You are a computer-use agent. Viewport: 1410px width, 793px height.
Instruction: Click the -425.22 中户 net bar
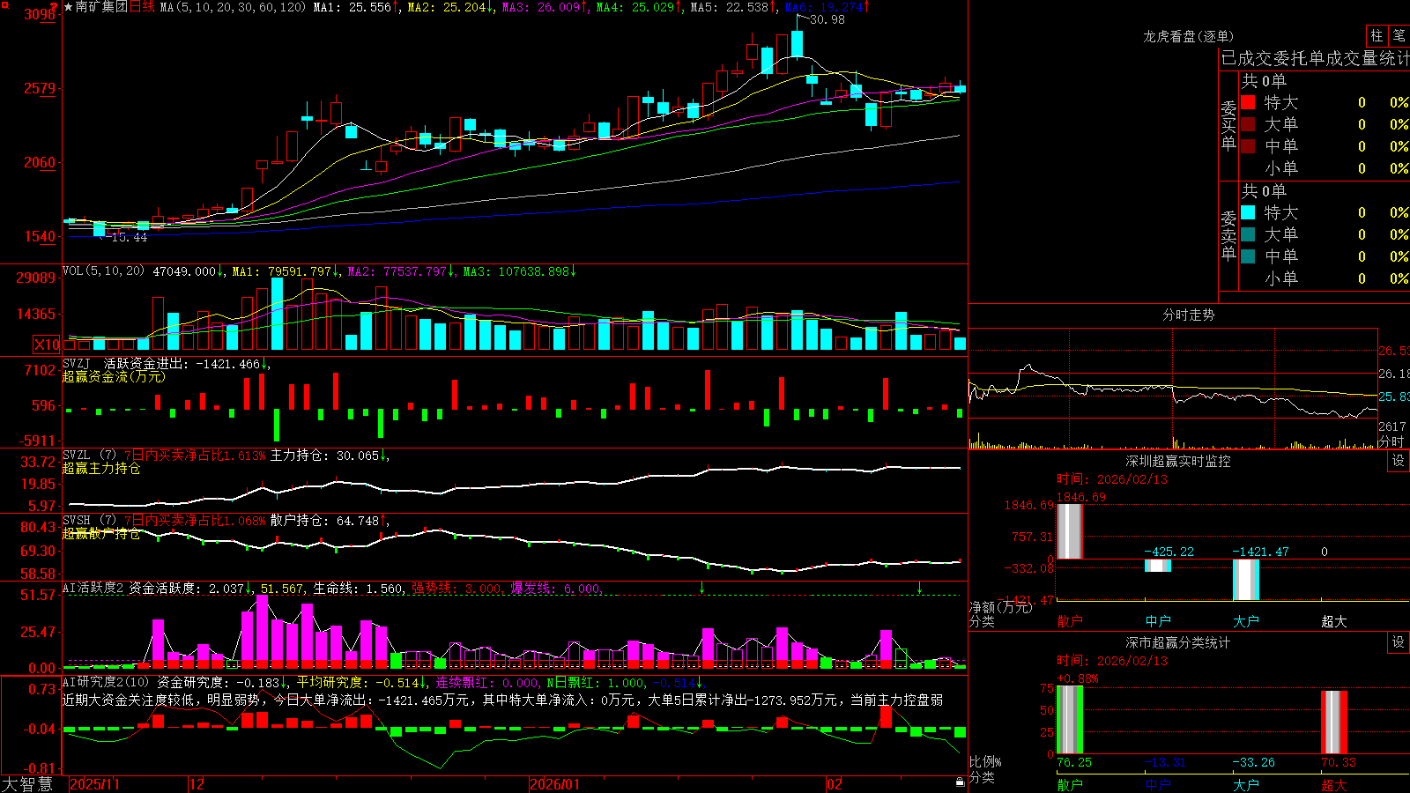pyautogui.click(x=1158, y=566)
